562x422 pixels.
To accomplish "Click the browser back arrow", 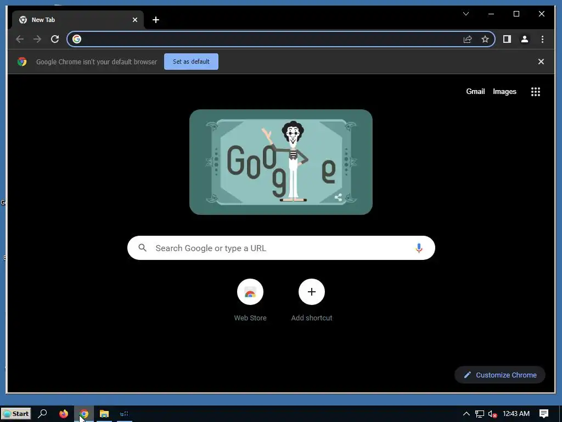I will (20, 39).
